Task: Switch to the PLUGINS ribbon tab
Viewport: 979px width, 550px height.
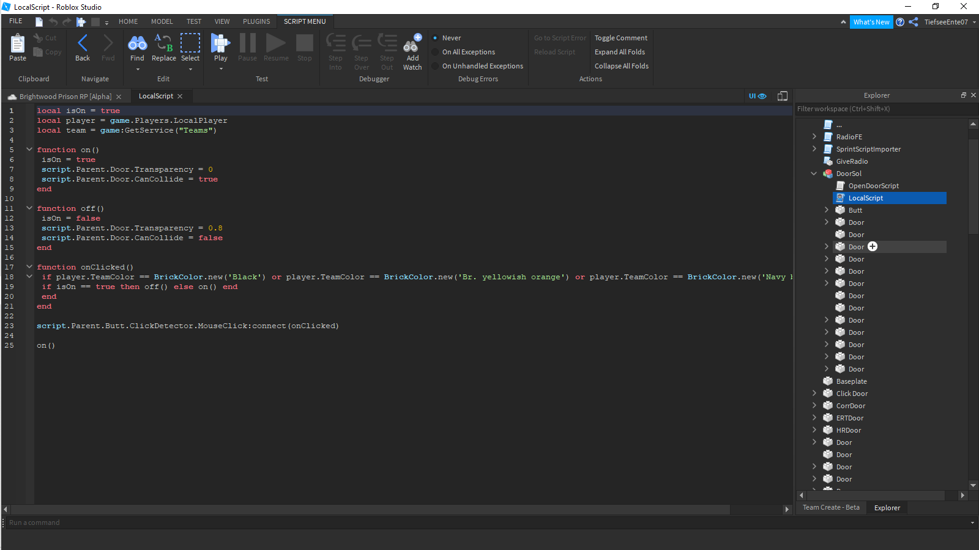Action: click(x=256, y=21)
